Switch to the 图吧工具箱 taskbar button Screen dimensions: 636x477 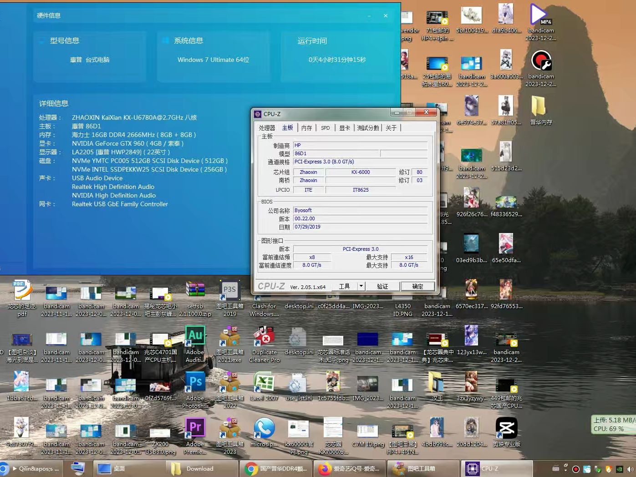(423, 468)
